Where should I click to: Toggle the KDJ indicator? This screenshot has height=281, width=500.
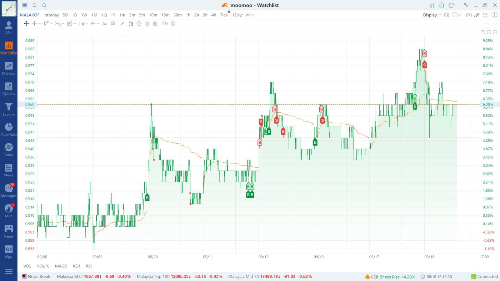tap(76, 266)
